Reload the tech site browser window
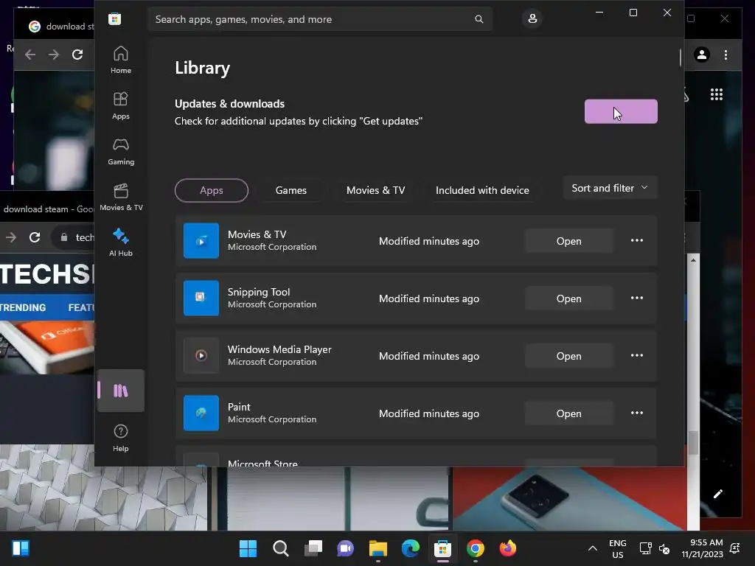This screenshot has height=566, width=755. click(x=35, y=237)
